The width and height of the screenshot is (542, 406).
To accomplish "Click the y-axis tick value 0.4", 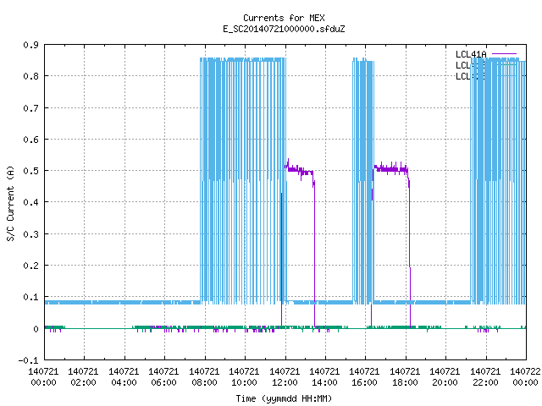I will click(31, 202).
